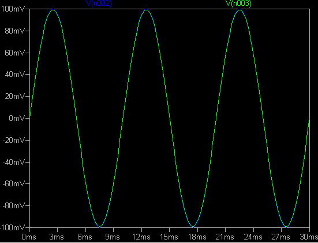318x243 pixels.
Task: Click the first waveform peak near 3ms
Action: (x=53, y=10)
